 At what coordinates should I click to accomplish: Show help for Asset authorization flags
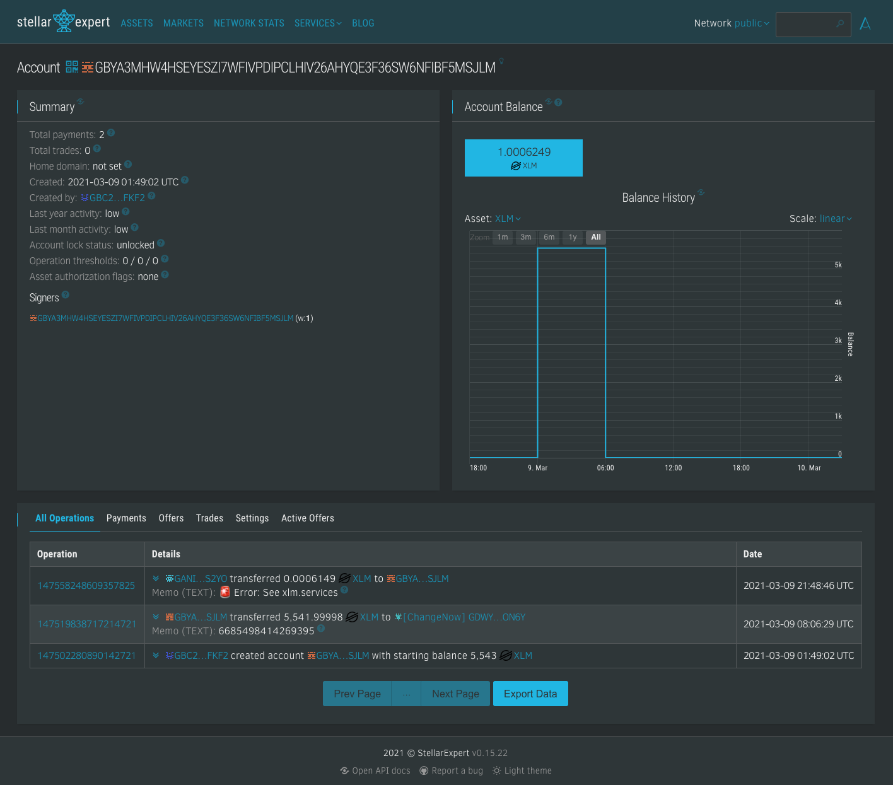tap(165, 274)
